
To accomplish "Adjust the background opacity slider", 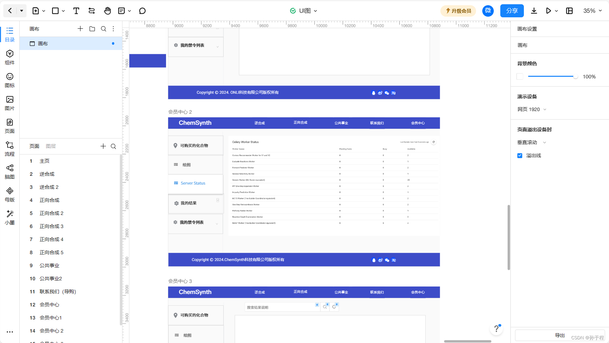I will click(x=553, y=76).
